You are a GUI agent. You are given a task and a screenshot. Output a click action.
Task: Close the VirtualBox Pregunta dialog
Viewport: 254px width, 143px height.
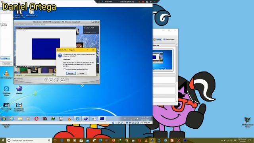pyautogui.click(x=93, y=50)
